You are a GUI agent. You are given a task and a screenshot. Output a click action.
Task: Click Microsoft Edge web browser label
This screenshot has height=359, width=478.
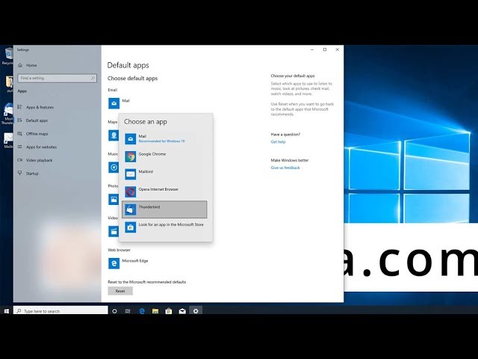click(x=135, y=261)
